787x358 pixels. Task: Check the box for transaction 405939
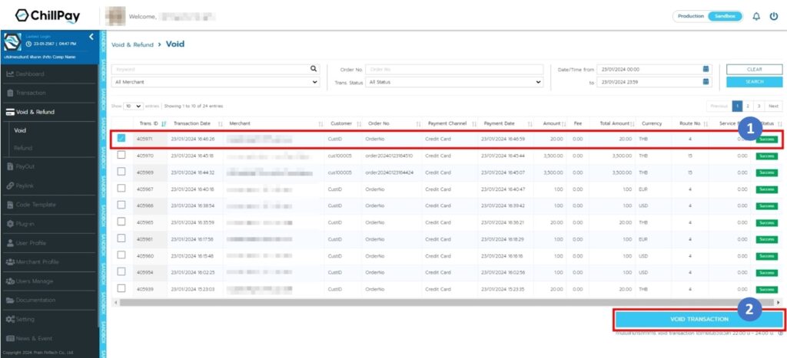(x=121, y=288)
